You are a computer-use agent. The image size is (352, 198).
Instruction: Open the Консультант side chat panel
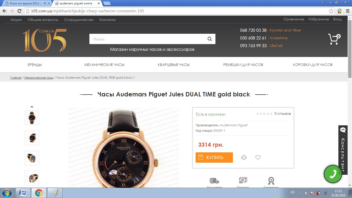click(343, 150)
